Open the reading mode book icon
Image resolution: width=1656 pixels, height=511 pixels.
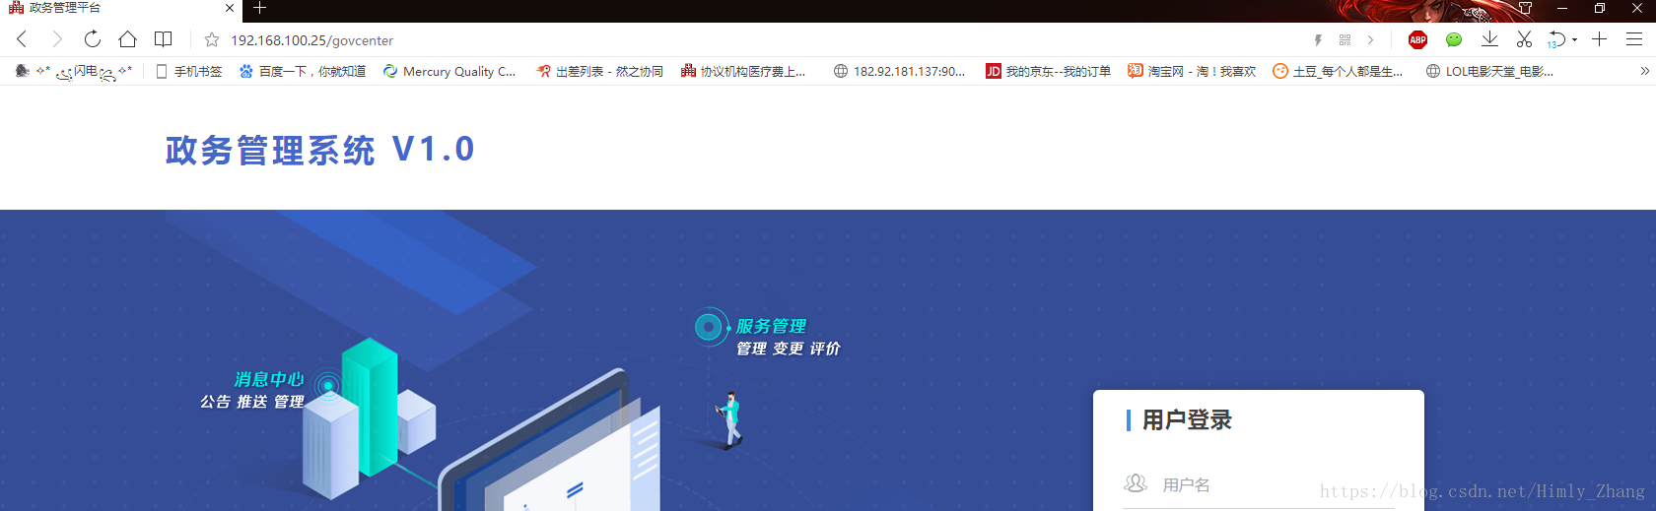click(x=164, y=39)
